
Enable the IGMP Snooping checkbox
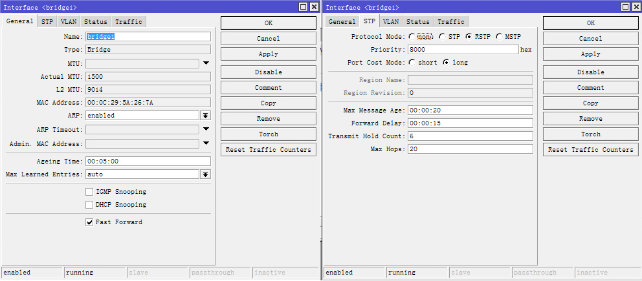tap(90, 192)
